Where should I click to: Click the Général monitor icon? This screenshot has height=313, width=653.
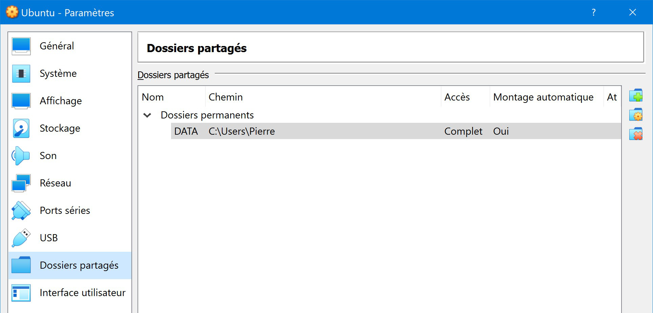coord(21,46)
